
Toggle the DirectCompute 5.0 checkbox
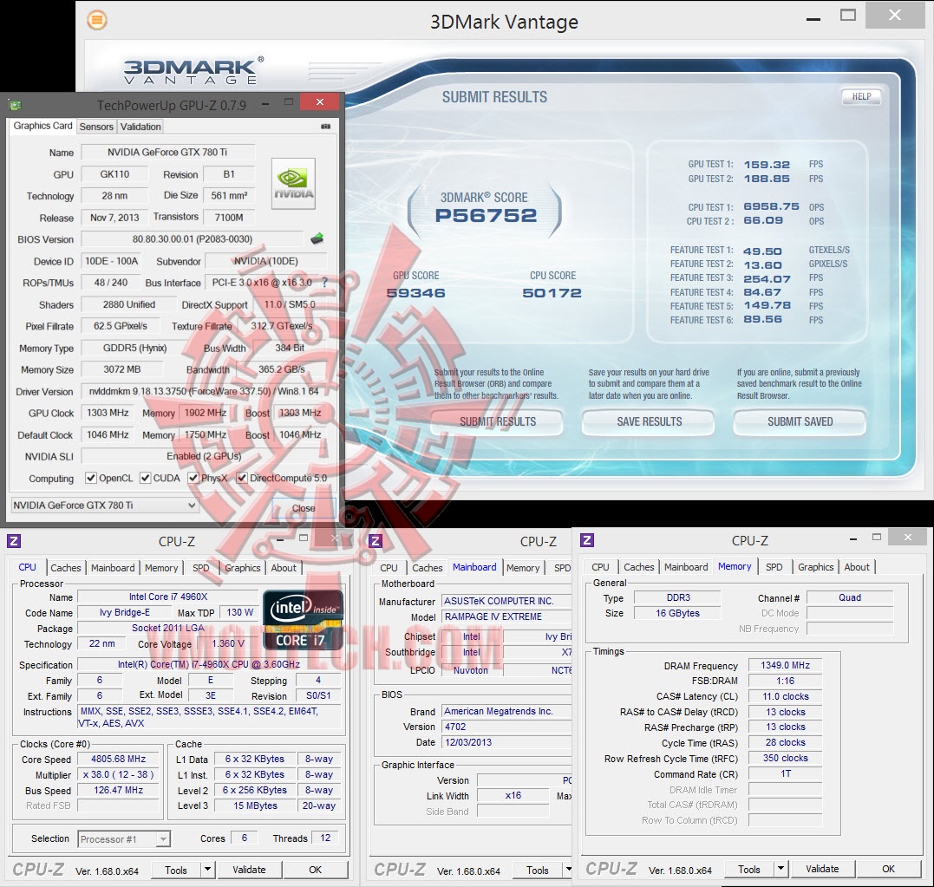pyautogui.click(x=242, y=478)
